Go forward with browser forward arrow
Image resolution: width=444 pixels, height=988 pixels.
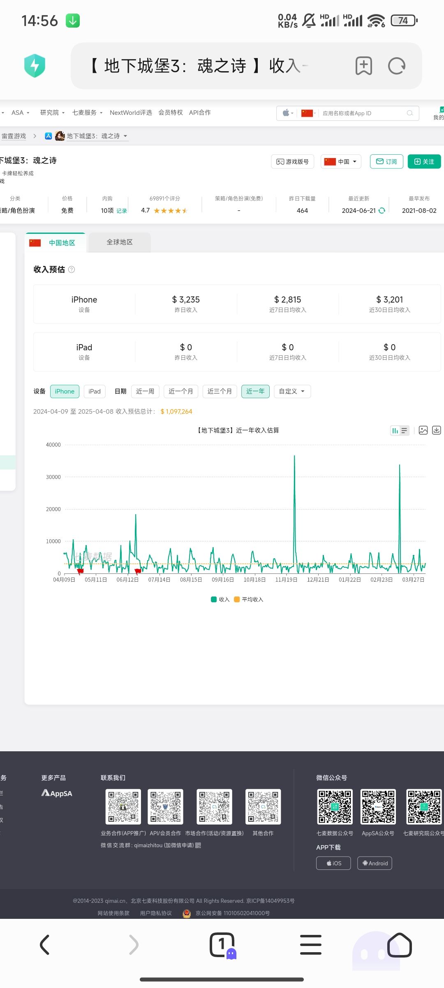tap(133, 945)
